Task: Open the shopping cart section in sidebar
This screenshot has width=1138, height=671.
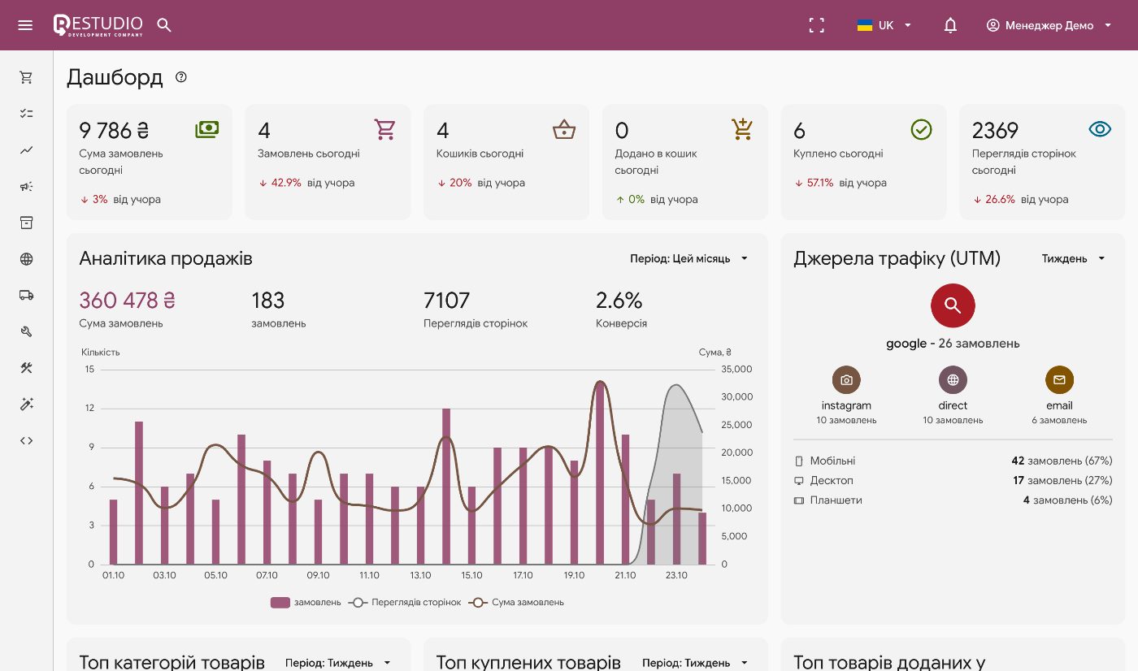Action: [x=27, y=77]
